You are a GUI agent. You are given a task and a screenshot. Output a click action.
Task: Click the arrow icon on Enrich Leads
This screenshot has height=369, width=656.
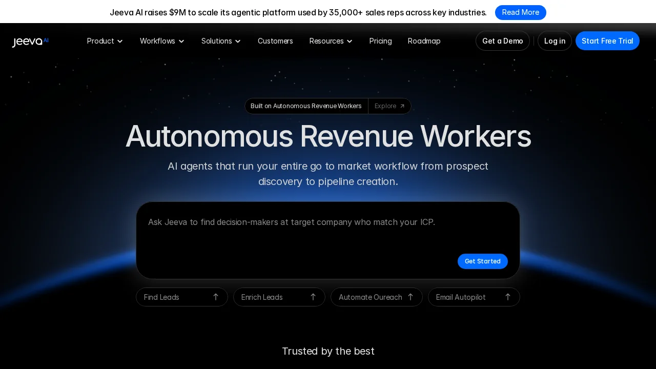(x=313, y=297)
